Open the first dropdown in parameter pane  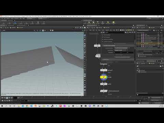tap(122, 48)
